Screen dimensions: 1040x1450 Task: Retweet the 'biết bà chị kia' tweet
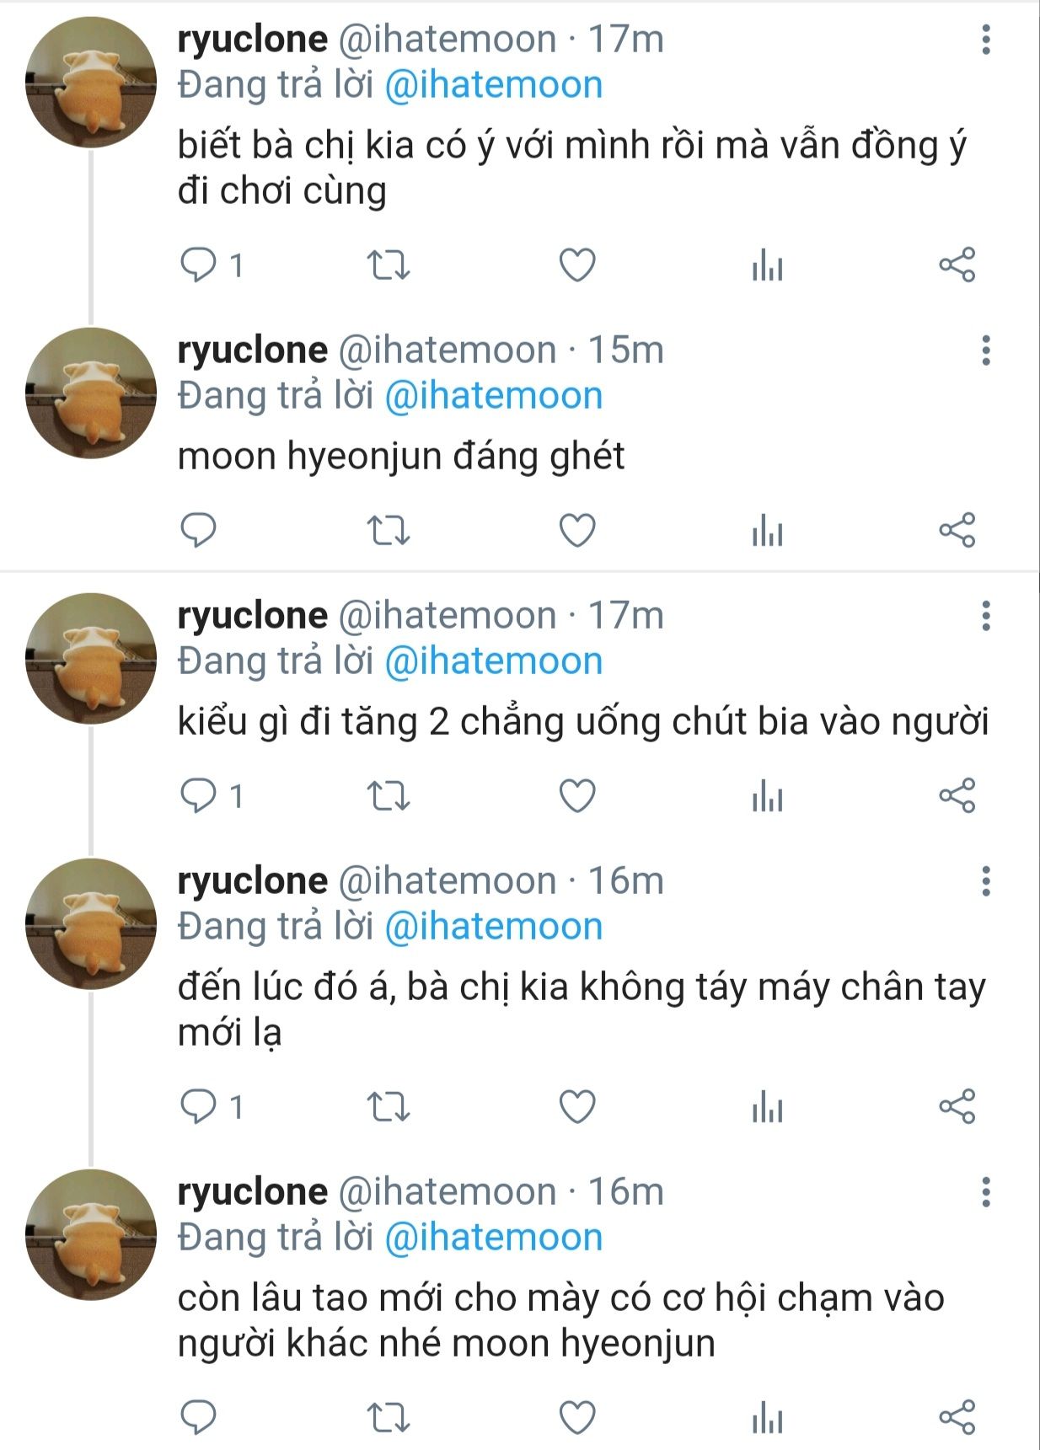(x=389, y=265)
